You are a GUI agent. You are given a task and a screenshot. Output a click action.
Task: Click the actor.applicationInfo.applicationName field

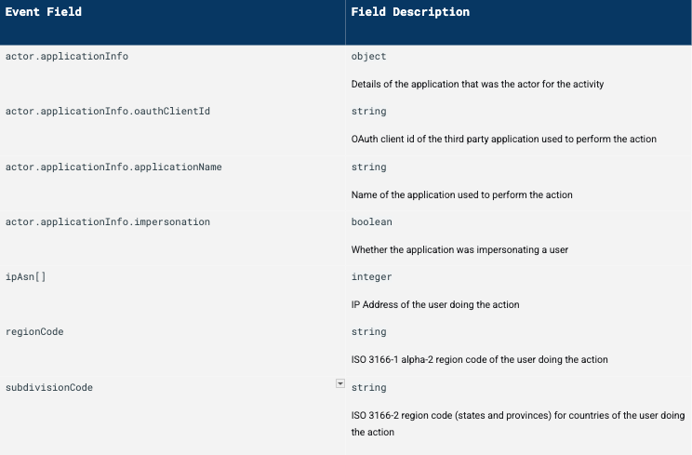[x=113, y=167]
